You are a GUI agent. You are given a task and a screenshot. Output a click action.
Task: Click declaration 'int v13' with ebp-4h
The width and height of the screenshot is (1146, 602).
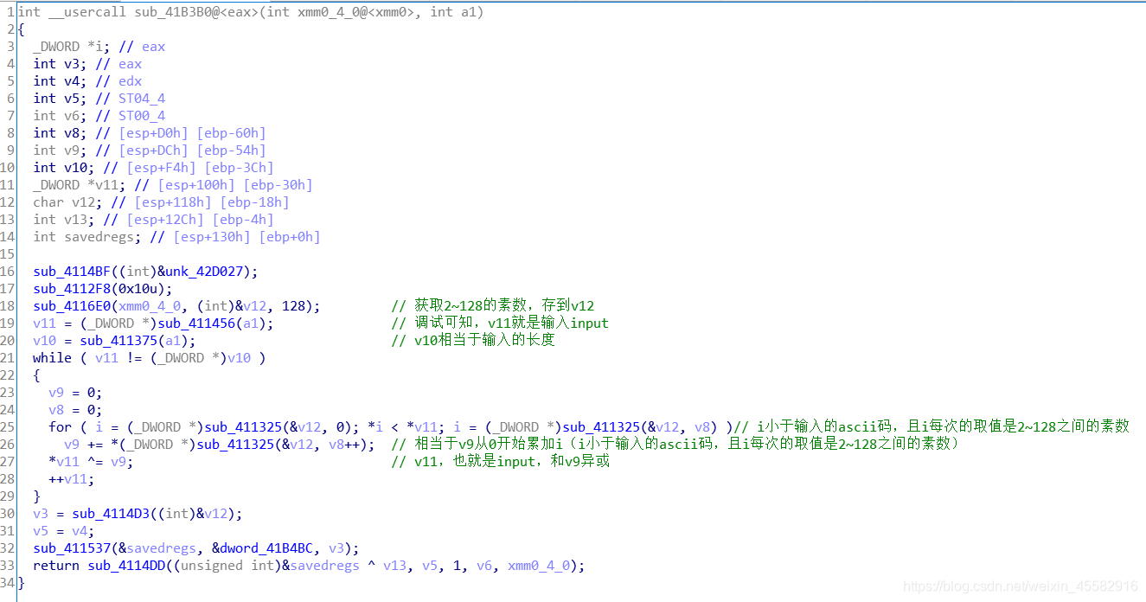pyautogui.click(x=153, y=219)
